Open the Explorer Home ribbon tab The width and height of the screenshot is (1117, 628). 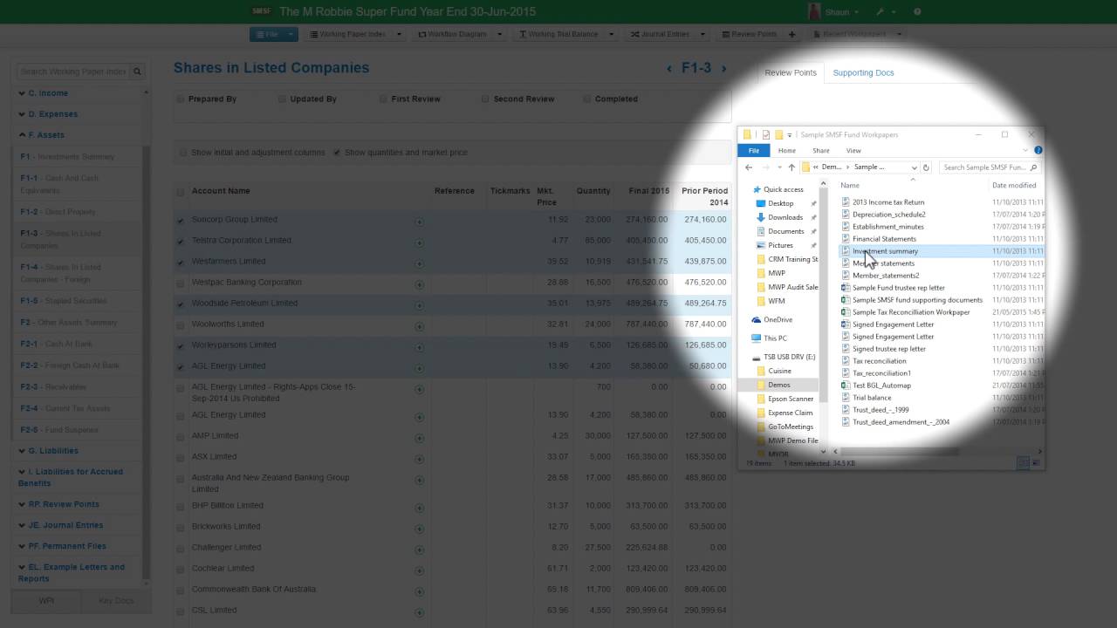787,150
